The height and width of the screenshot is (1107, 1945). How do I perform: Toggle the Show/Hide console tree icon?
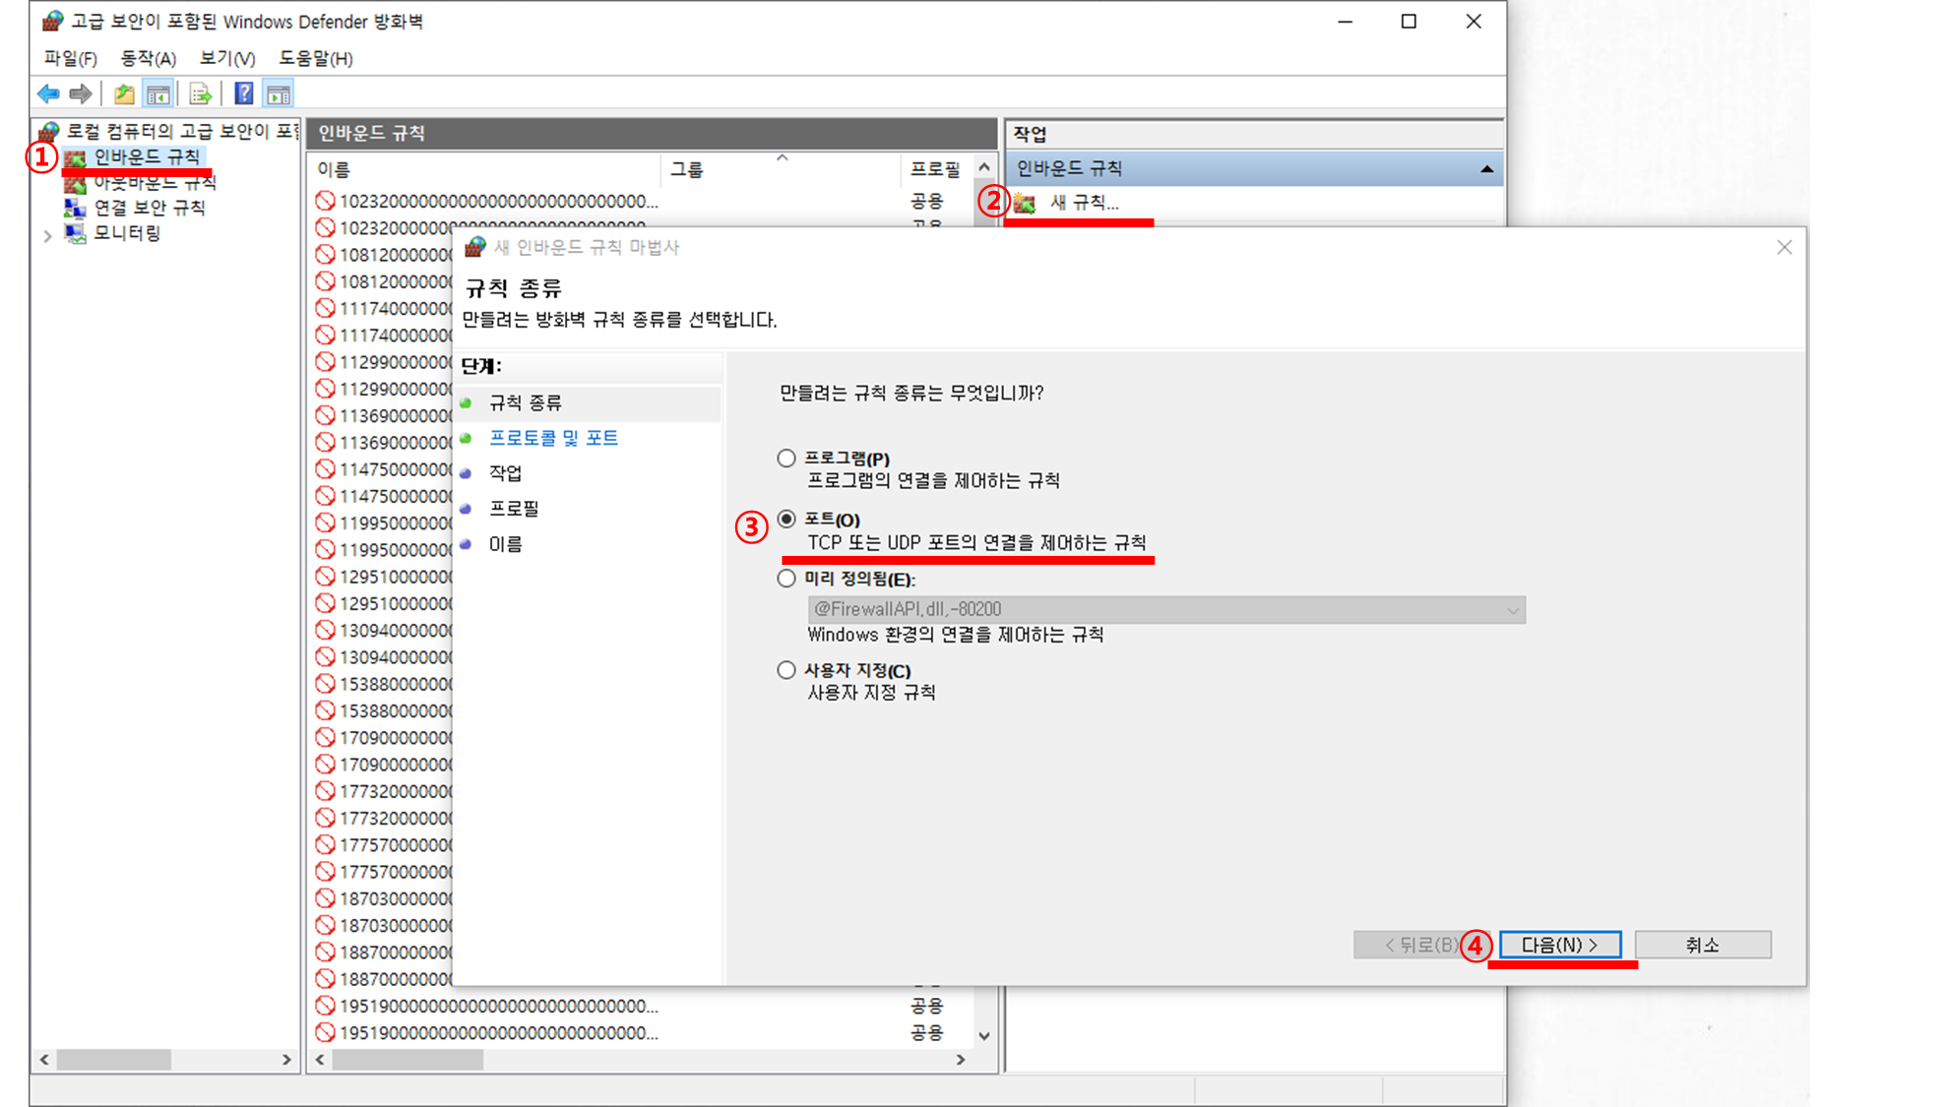(157, 94)
